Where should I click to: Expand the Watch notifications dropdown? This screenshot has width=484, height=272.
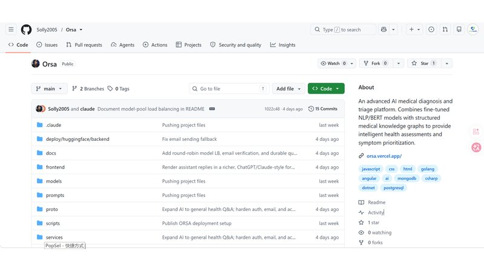337,63
